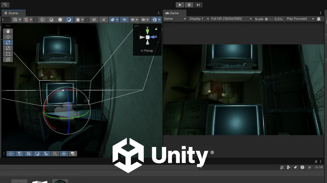
Task: Select unlit draw mode solid circle
Action: pyautogui.click(x=60, y=20)
